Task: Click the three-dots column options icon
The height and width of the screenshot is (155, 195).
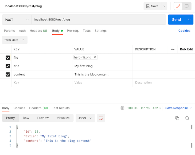Action: [x=173, y=49]
